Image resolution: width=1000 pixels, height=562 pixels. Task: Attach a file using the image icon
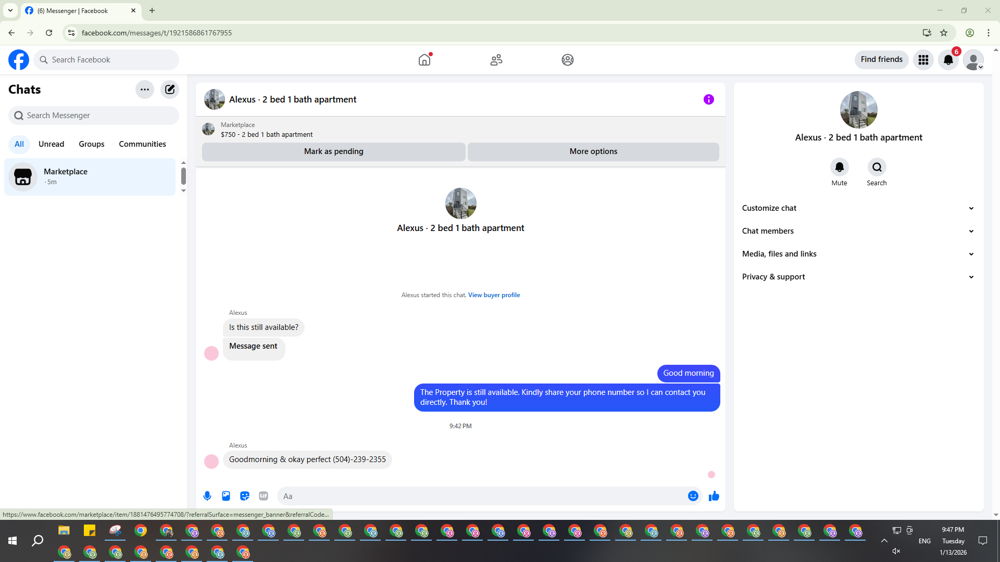[226, 496]
